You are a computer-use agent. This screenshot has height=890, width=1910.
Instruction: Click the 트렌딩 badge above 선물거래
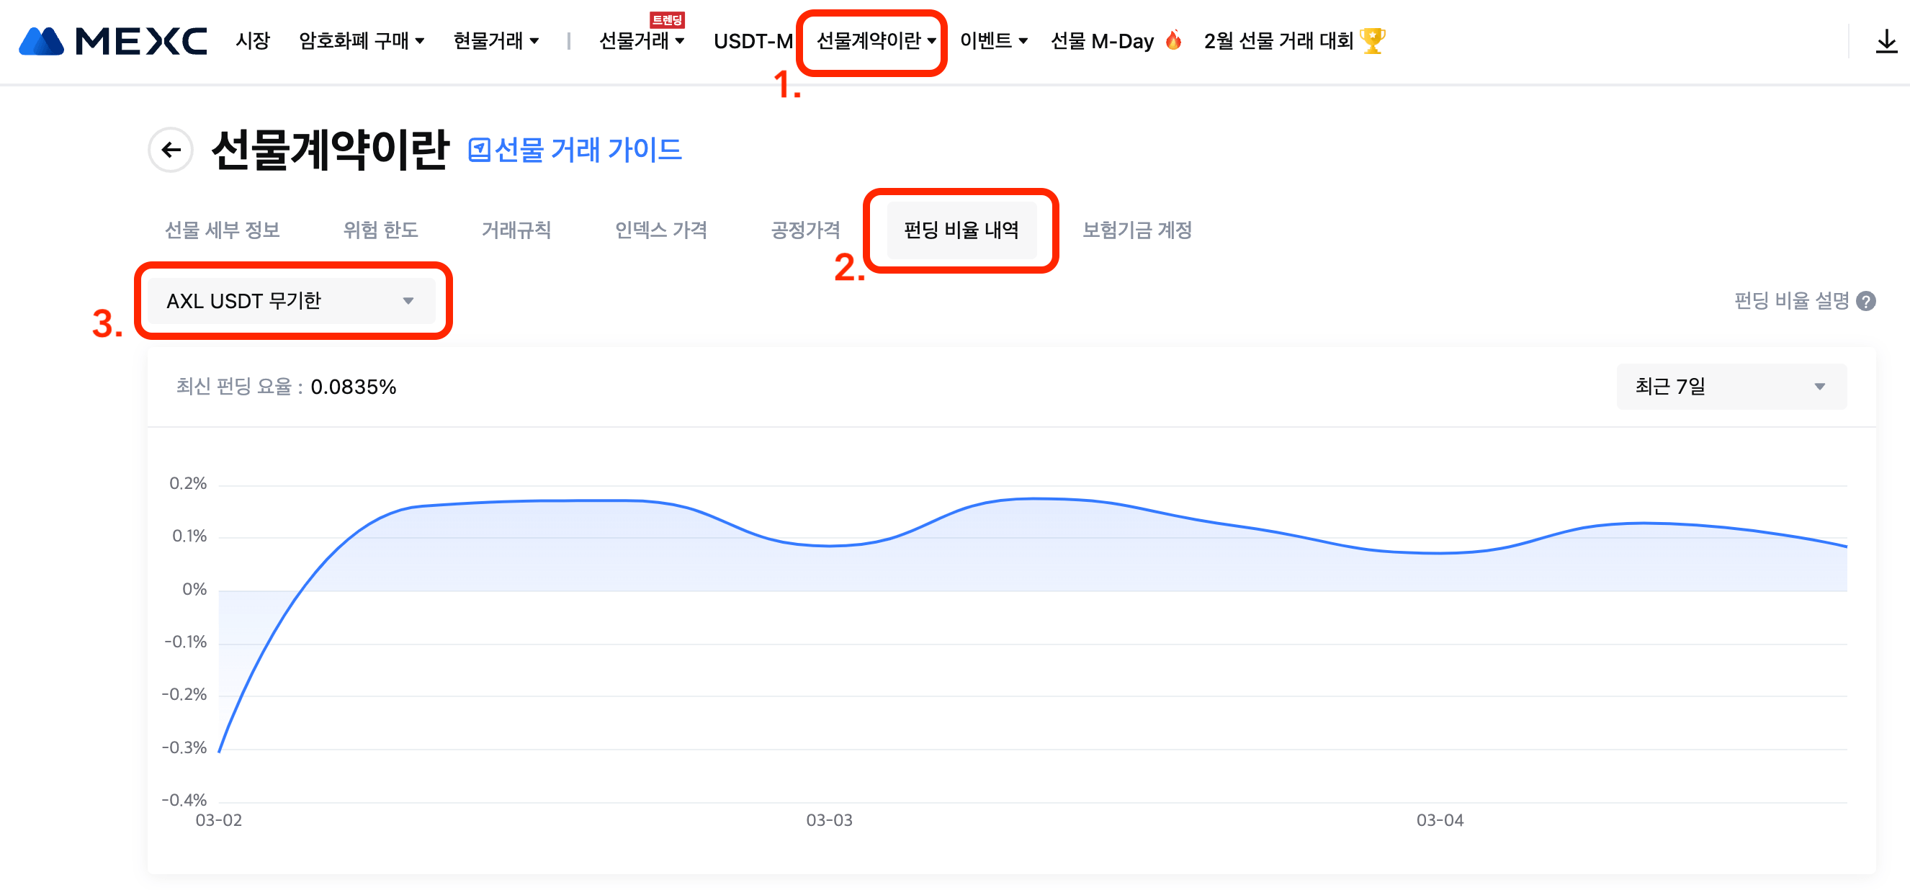667,20
